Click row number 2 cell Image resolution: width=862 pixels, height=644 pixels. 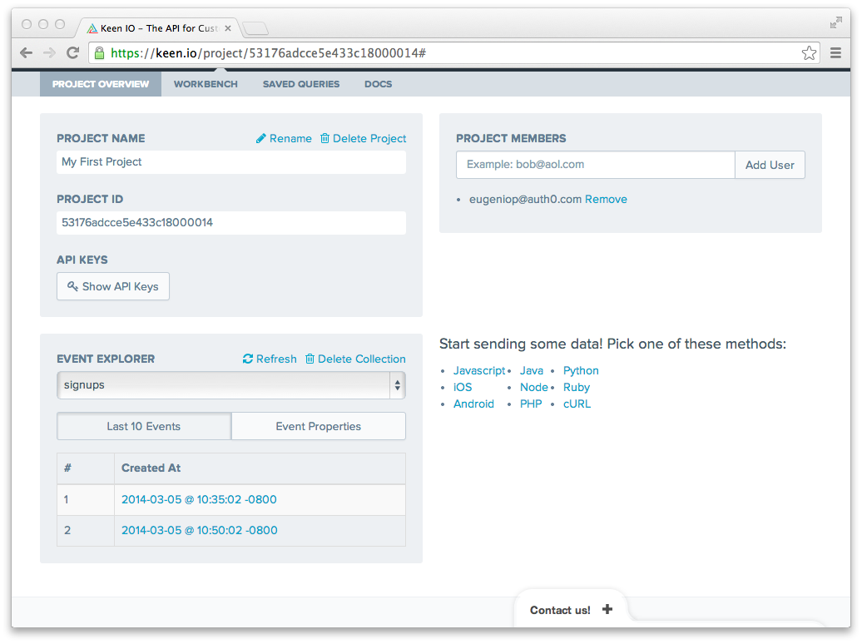(86, 530)
